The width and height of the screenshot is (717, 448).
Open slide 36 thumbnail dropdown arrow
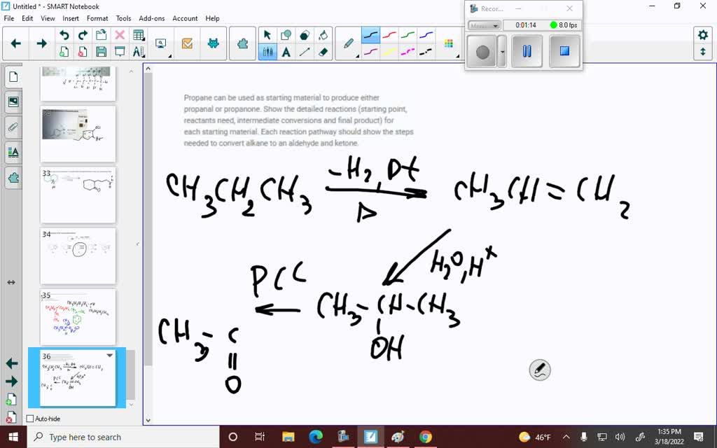point(109,355)
